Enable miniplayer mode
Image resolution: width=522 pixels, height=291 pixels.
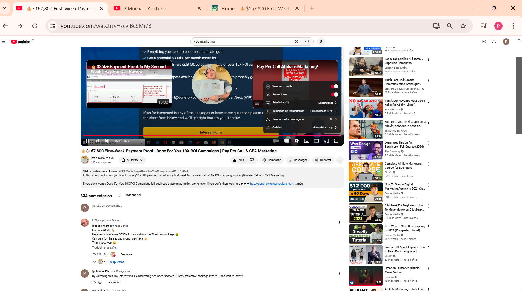pyautogui.click(x=306, y=141)
